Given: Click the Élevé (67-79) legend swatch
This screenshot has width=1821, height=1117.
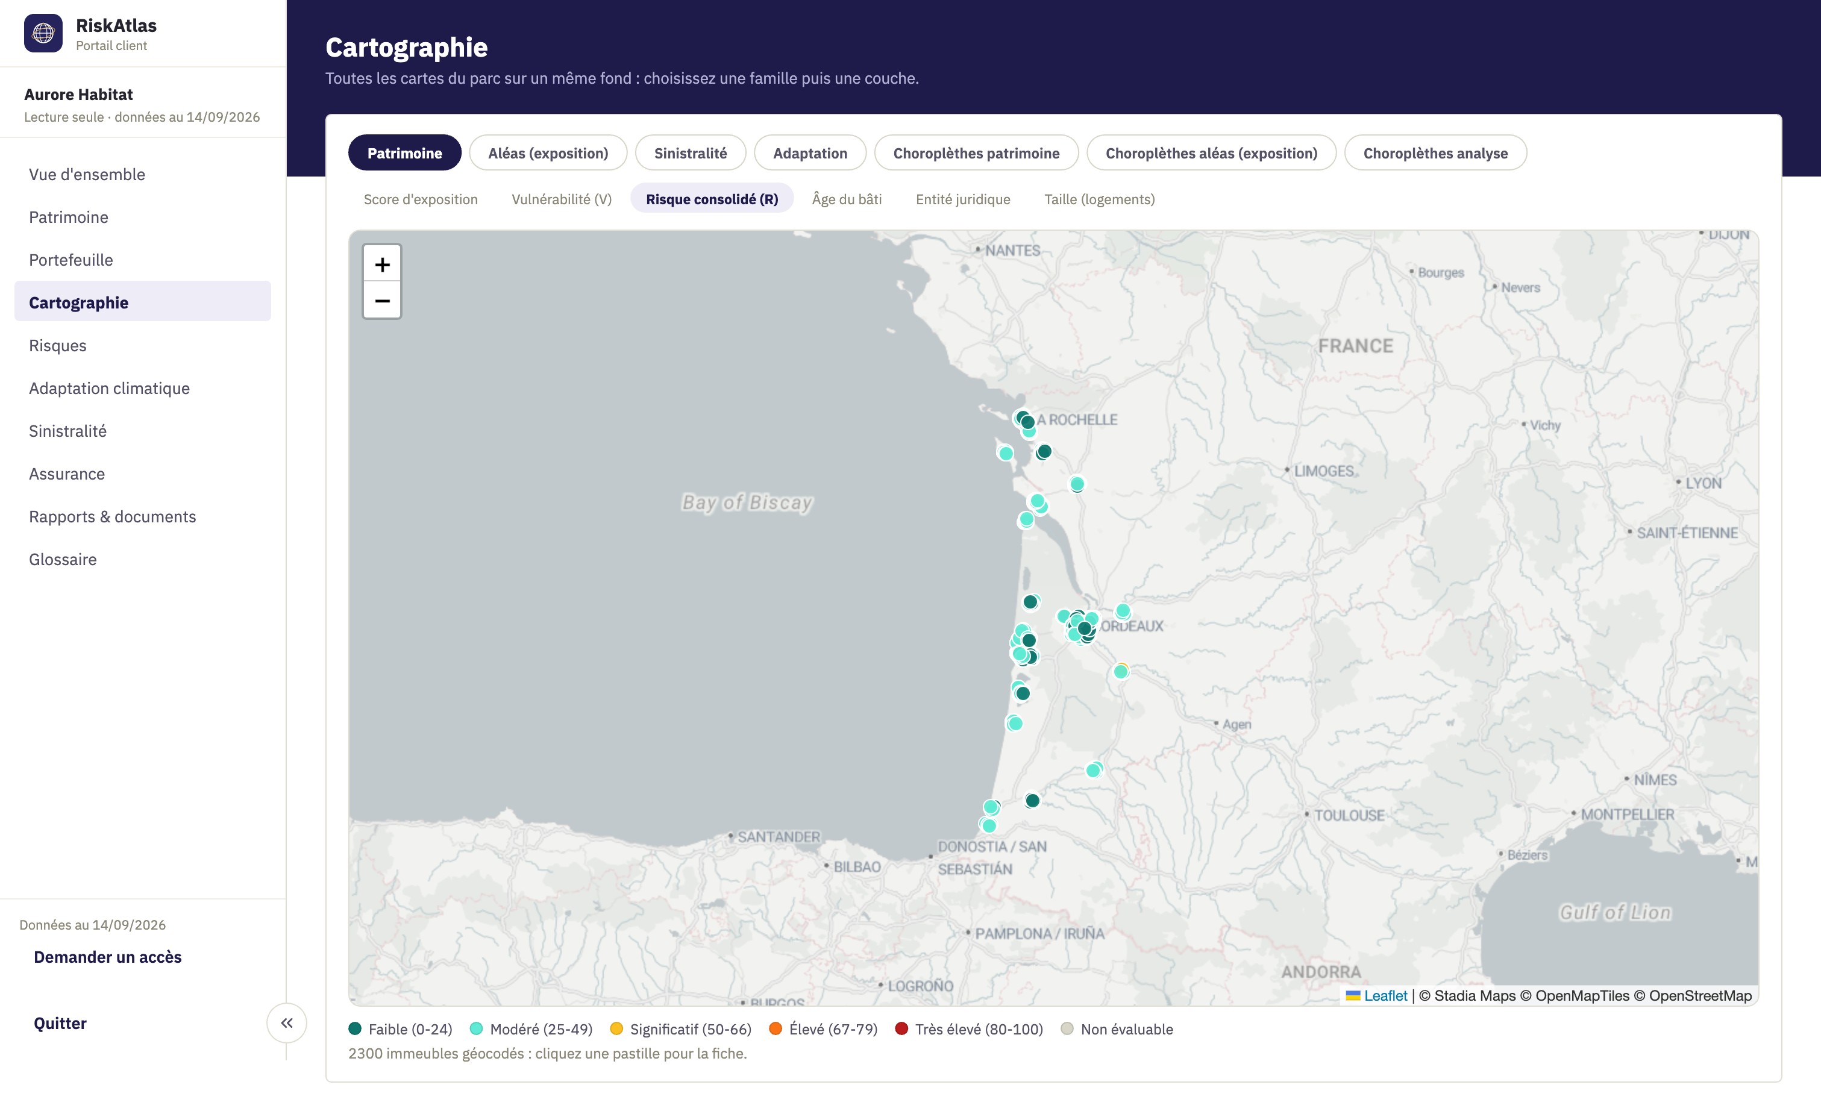Looking at the screenshot, I should (776, 1028).
